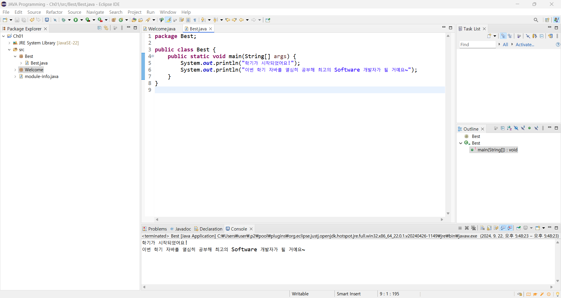Viewport: 561px width, 298px height.
Task: Toggle Hide Static Members in Outline
Action: tap(523, 128)
